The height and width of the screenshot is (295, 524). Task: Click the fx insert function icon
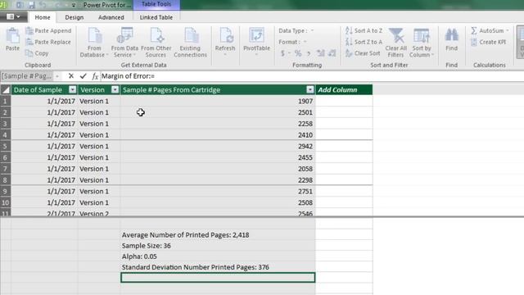click(x=95, y=76)
